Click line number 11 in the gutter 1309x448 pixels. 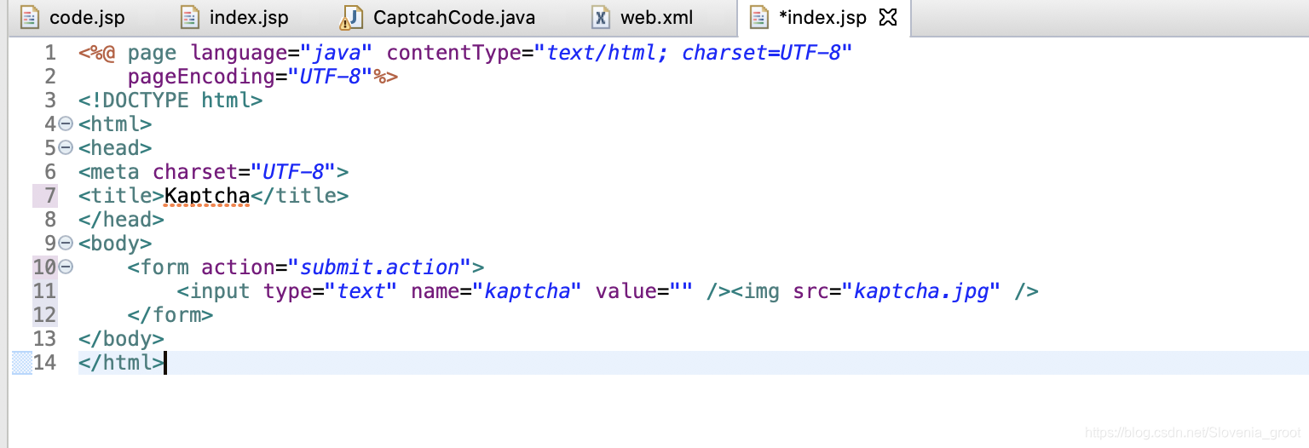44,291
